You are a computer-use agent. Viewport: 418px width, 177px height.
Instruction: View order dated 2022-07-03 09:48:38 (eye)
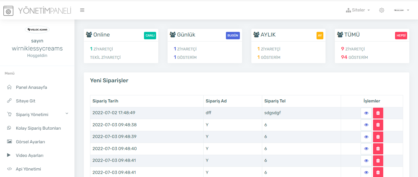click(366, 125)
